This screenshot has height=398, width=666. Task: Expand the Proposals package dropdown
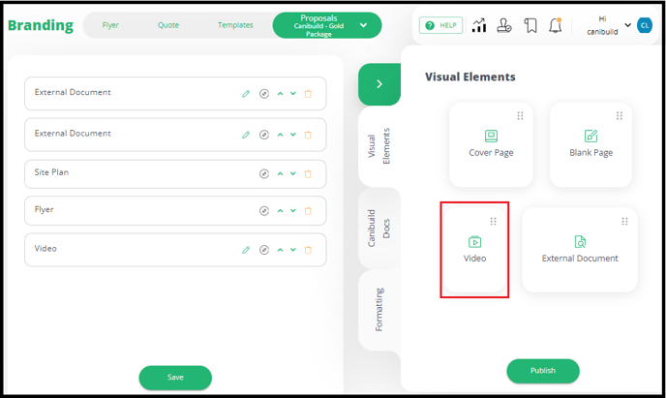(x=364, y=25)
